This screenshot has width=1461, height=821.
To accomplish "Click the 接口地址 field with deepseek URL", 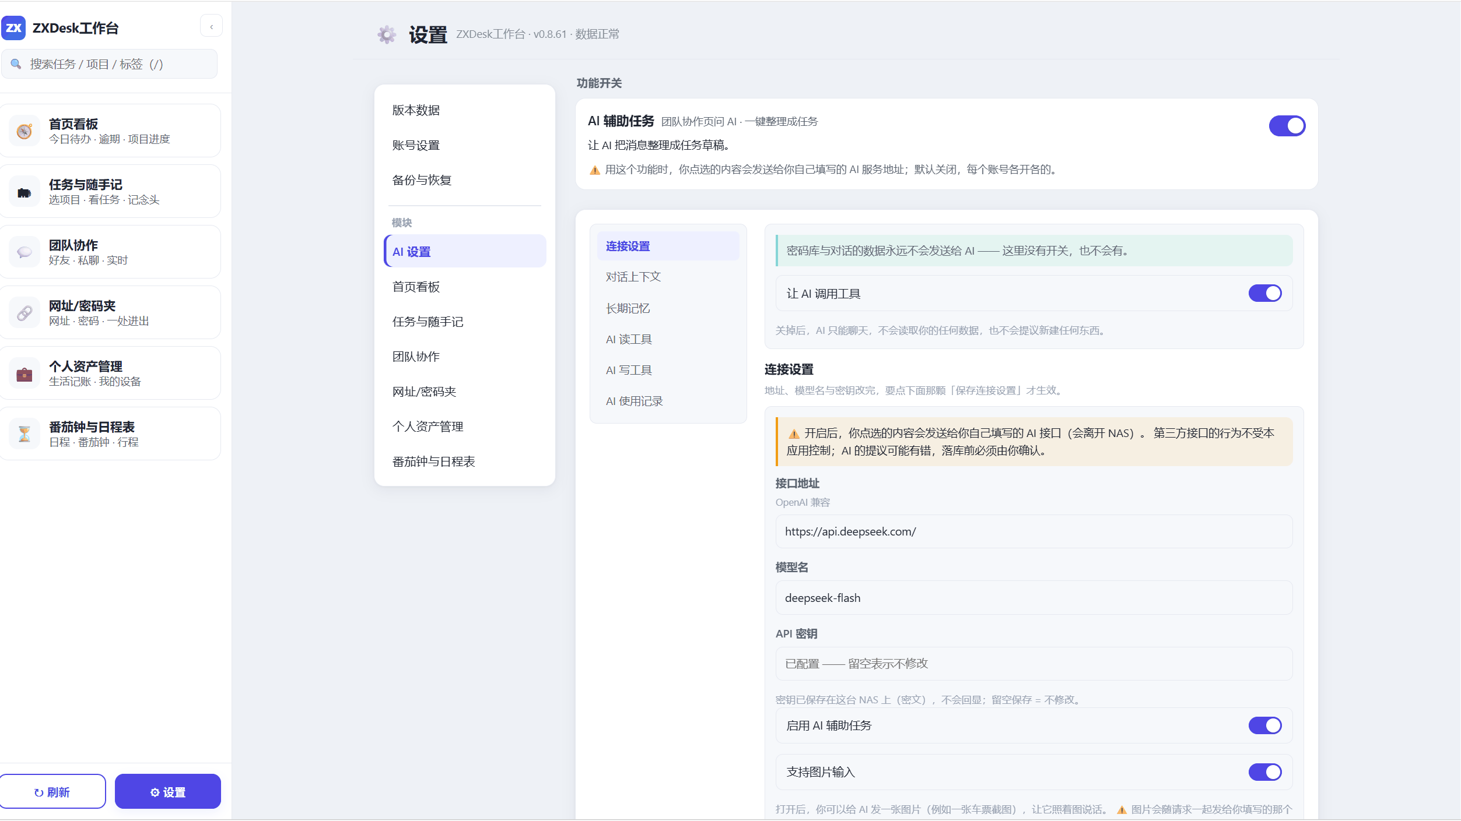I will click(x=1033, y=531).
